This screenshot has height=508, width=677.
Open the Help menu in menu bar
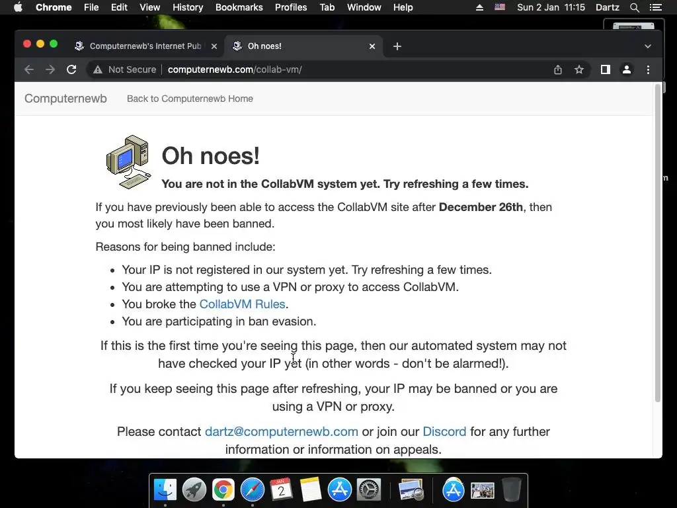(x=403, y=7)
